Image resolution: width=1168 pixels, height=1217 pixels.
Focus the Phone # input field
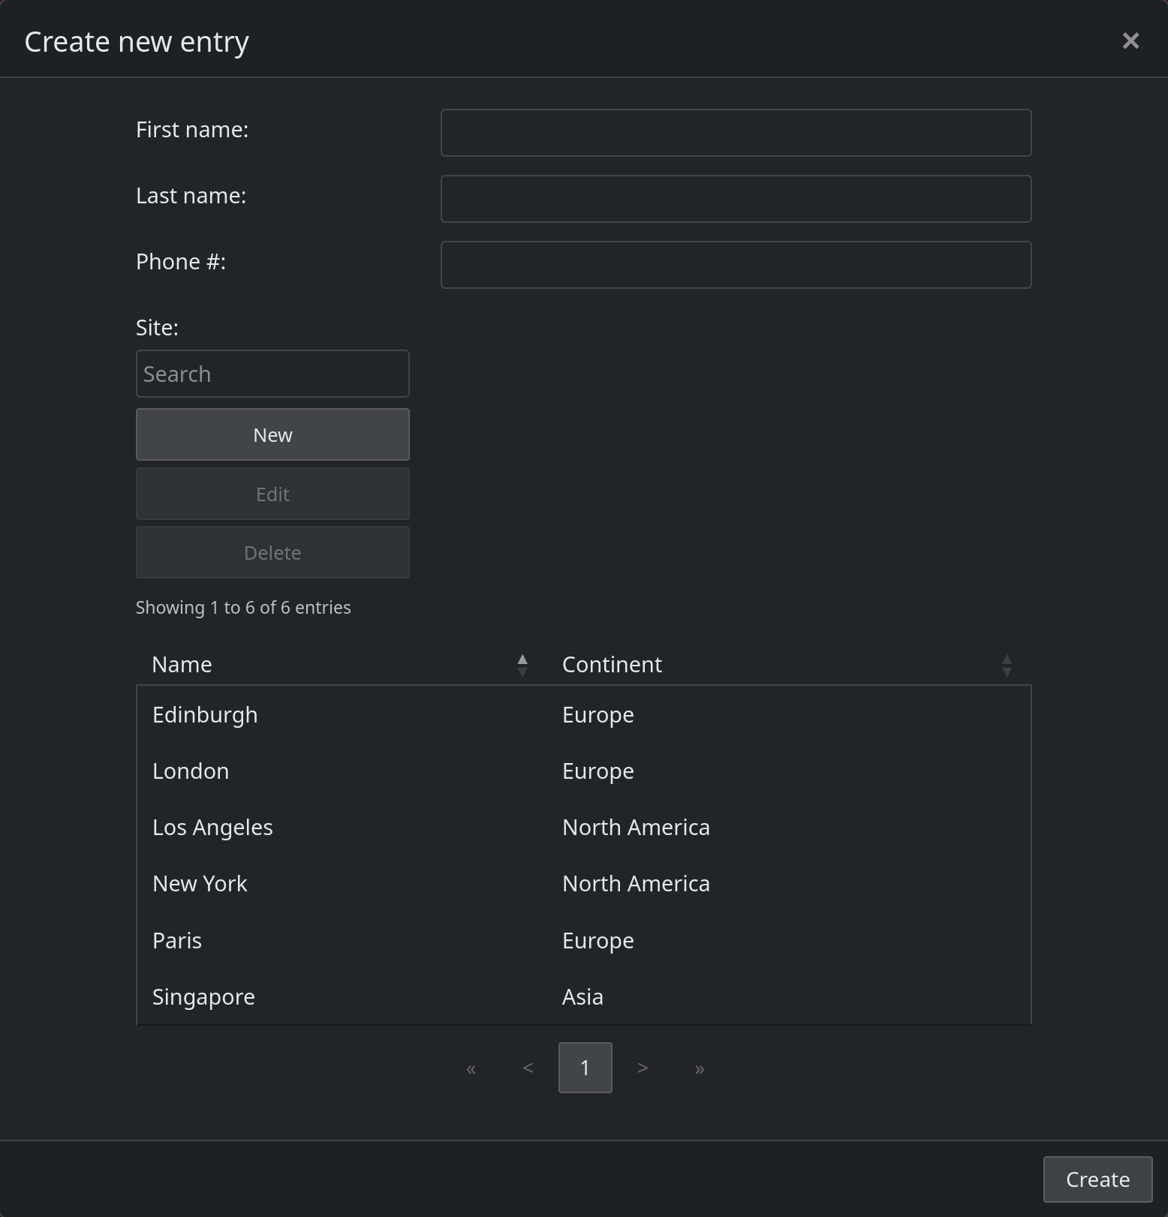736,265
